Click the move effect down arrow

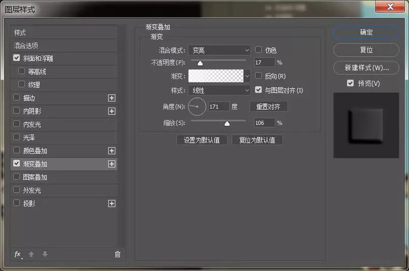[45, 254]
